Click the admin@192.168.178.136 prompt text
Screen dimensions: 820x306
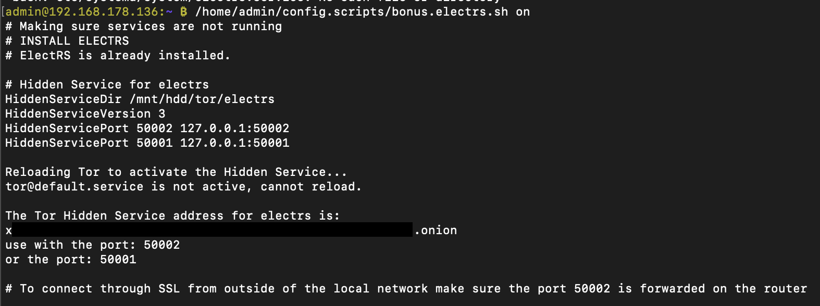(82, 11)
